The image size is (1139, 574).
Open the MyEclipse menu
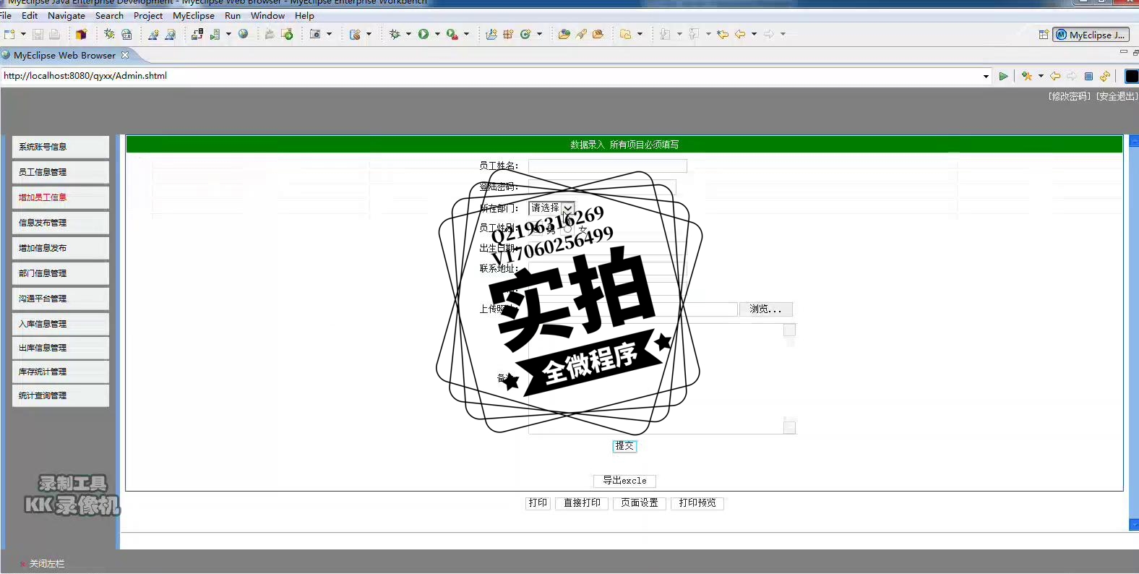(194, 15)
